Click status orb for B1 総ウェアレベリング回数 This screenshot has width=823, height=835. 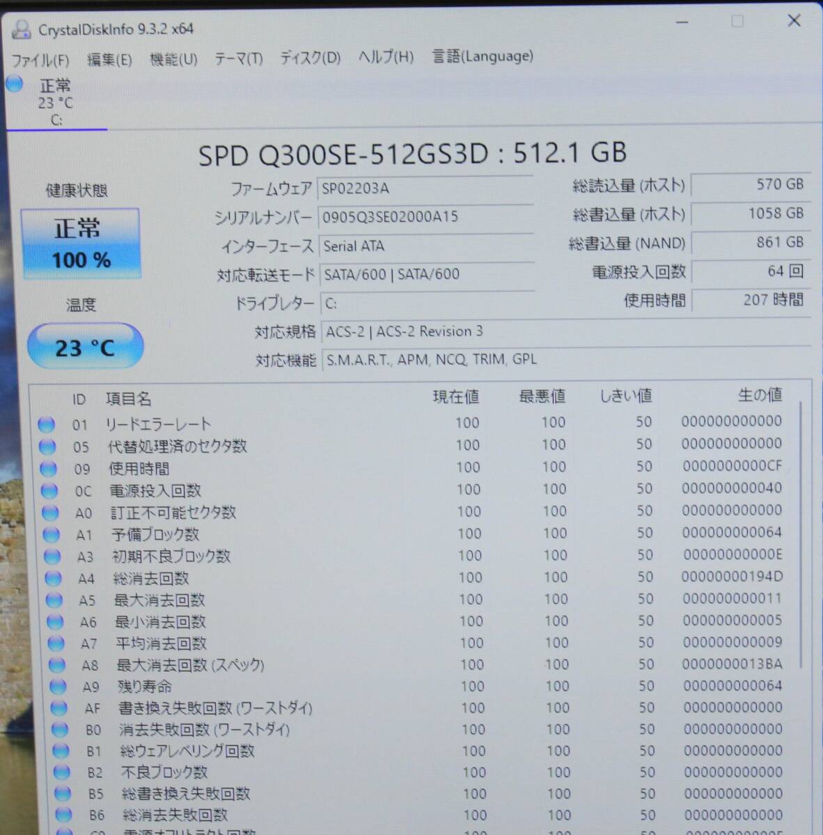[61, 751]
